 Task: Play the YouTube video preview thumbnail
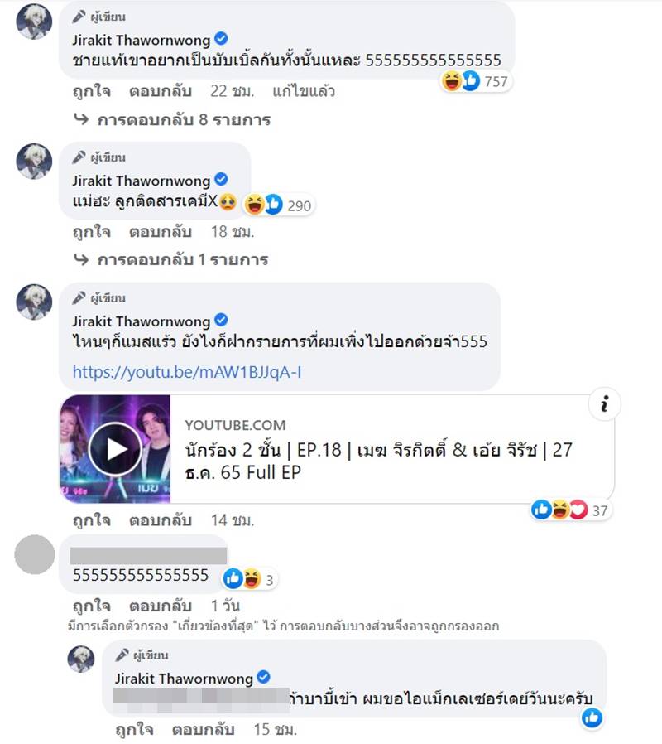click(115, 449)
